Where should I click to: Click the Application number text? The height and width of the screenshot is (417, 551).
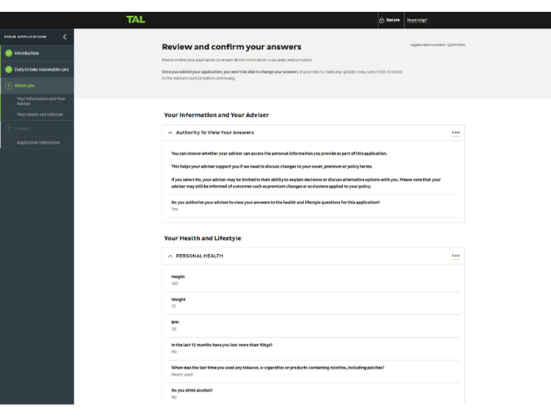tap(438, 45)
